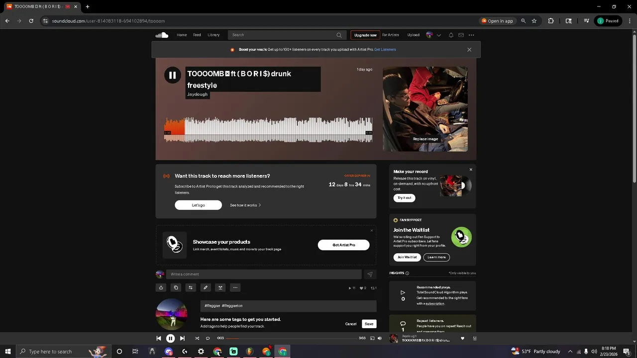This screenshot has width=637, height=358.
Task: Toggle shuffle in the bottom player
Action: [x=197, y=338]
